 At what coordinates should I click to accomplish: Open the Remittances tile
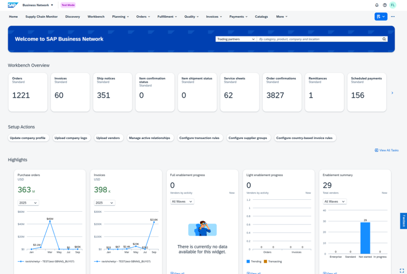pos(324,92)
